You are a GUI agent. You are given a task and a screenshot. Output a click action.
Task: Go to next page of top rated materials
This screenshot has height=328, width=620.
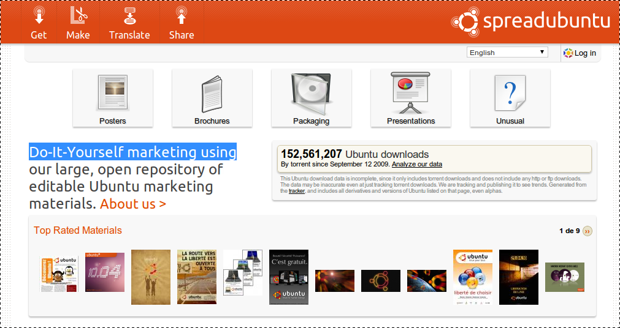click(587, 231)
